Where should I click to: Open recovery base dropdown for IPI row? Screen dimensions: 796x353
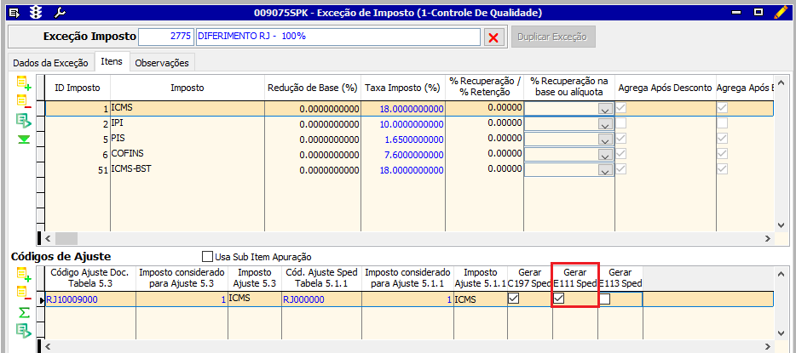(x=605, y=124)
